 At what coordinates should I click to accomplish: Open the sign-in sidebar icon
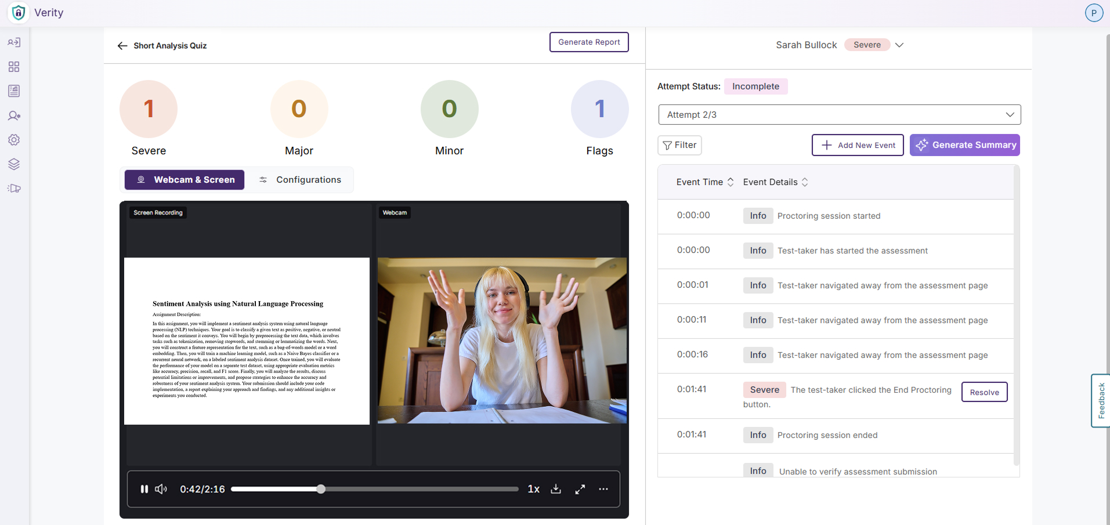pyautogui.click(x=14, y=42)
